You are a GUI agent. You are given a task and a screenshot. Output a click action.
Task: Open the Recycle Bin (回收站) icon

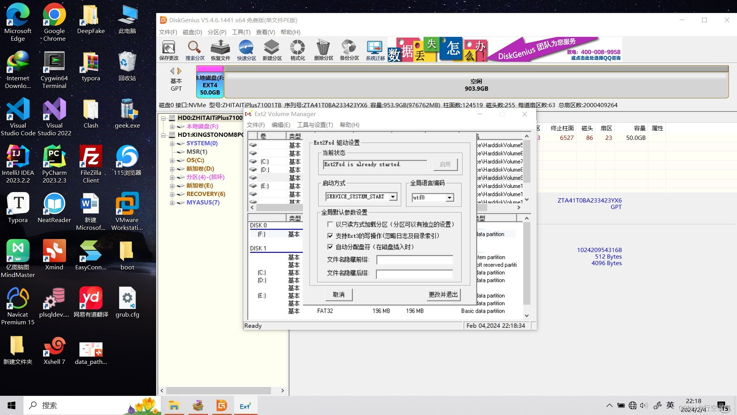coord(127,66)
